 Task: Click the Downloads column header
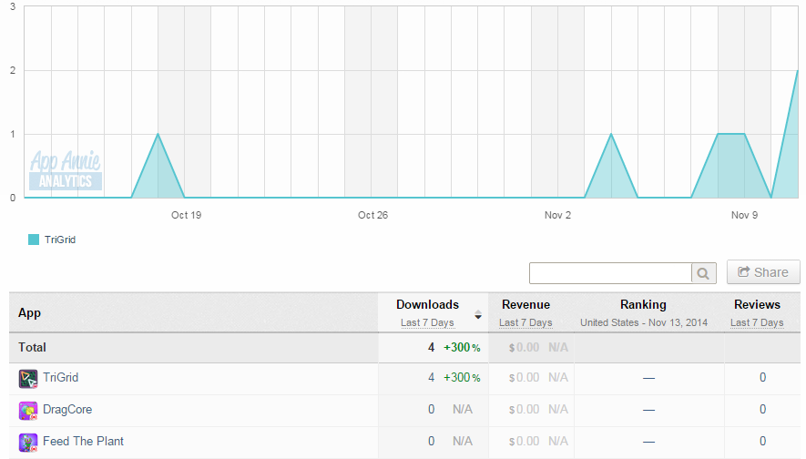click(428, 304)
